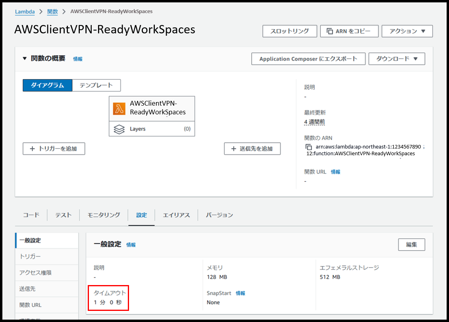Click the 512 MB ephemeral storage value

330,277
